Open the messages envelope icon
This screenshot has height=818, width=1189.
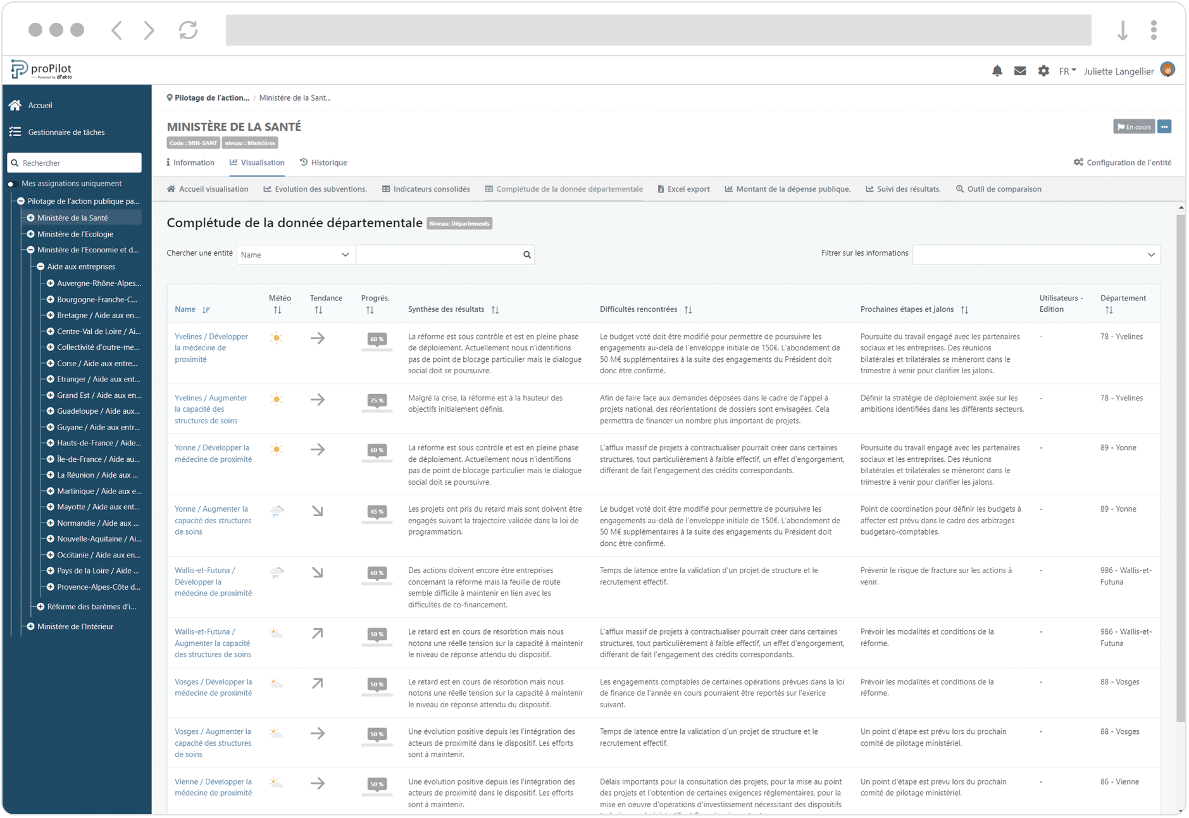(1020, 71)
